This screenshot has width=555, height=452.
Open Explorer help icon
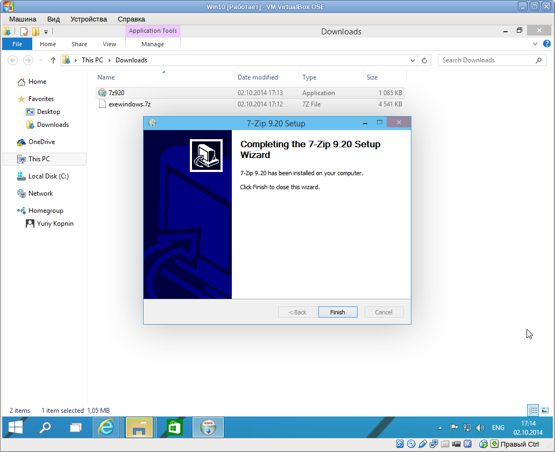click(546, 44)
